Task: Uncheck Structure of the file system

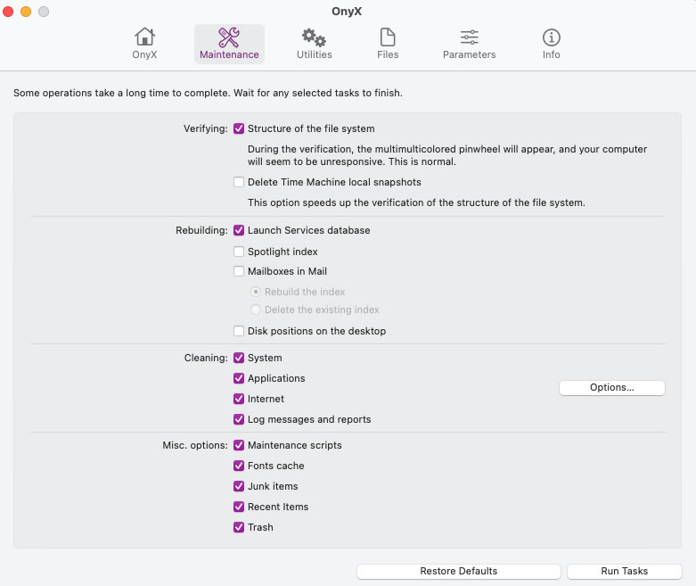Action: (239, 128)
